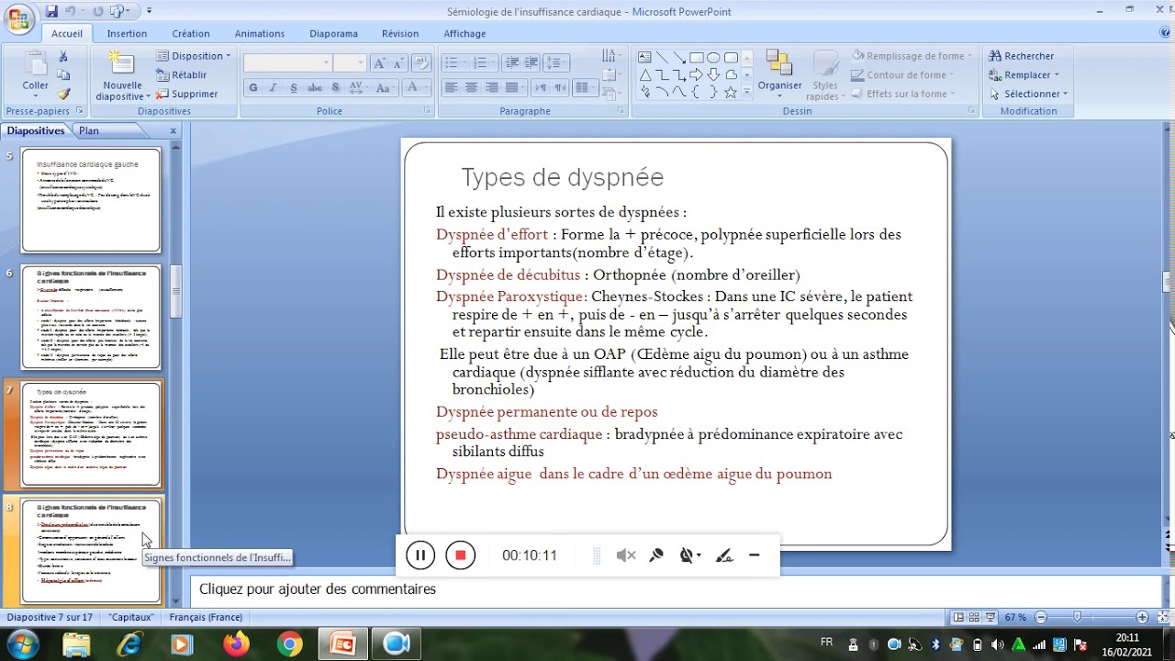Expand the shapes gallery more arrow
Viewport: 1175px width, 661px height.
click(747, 92)
